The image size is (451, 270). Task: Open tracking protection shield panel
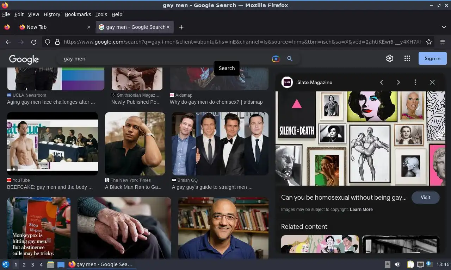[x=48, y=42]
